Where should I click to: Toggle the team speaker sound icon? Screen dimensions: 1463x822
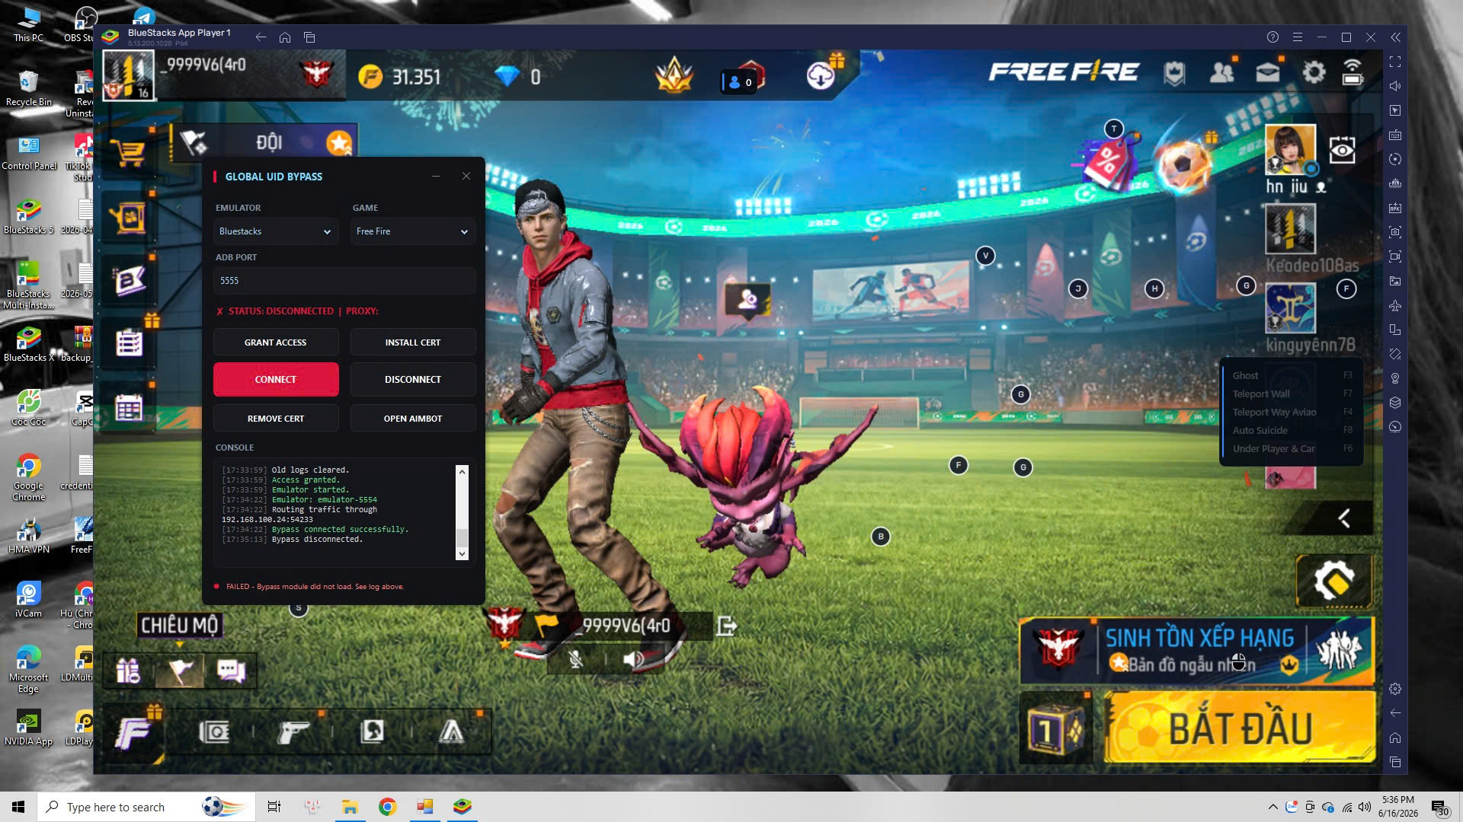633,659
